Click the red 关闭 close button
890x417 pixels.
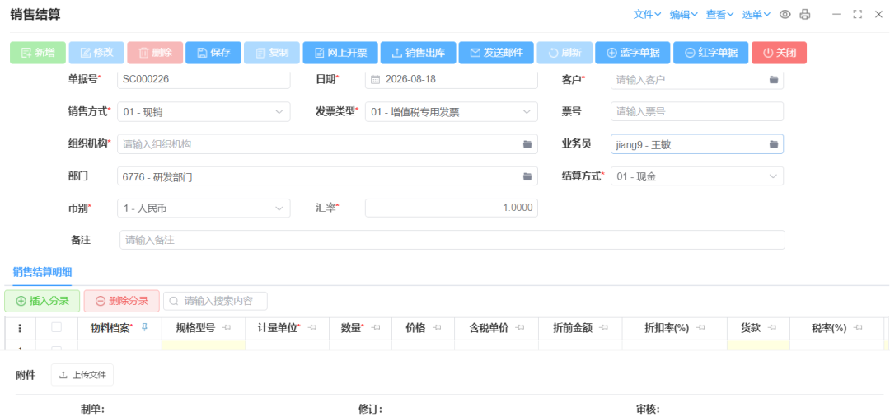click(779, 53)
